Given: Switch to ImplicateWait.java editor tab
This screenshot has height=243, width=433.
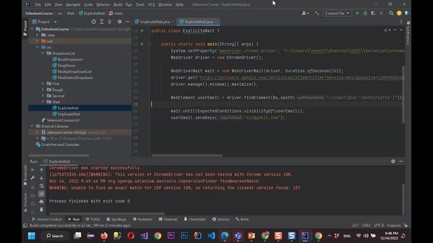Looking at the screenshot, I should click(x=154, y=22).
